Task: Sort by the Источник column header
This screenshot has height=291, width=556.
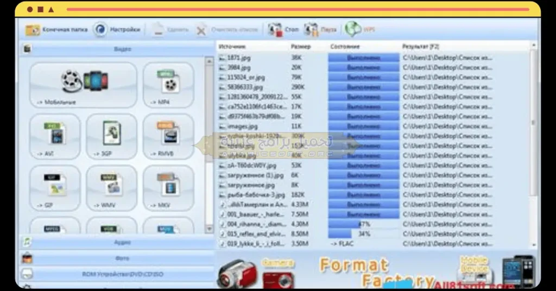Action: click(232, 47)
